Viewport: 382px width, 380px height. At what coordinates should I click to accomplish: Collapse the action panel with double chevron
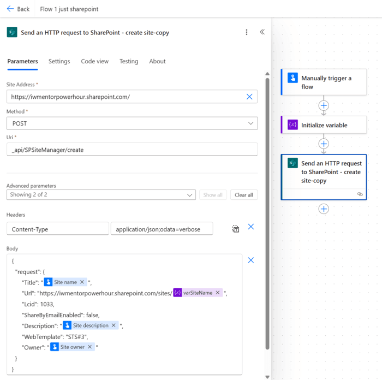pos(262,32)
